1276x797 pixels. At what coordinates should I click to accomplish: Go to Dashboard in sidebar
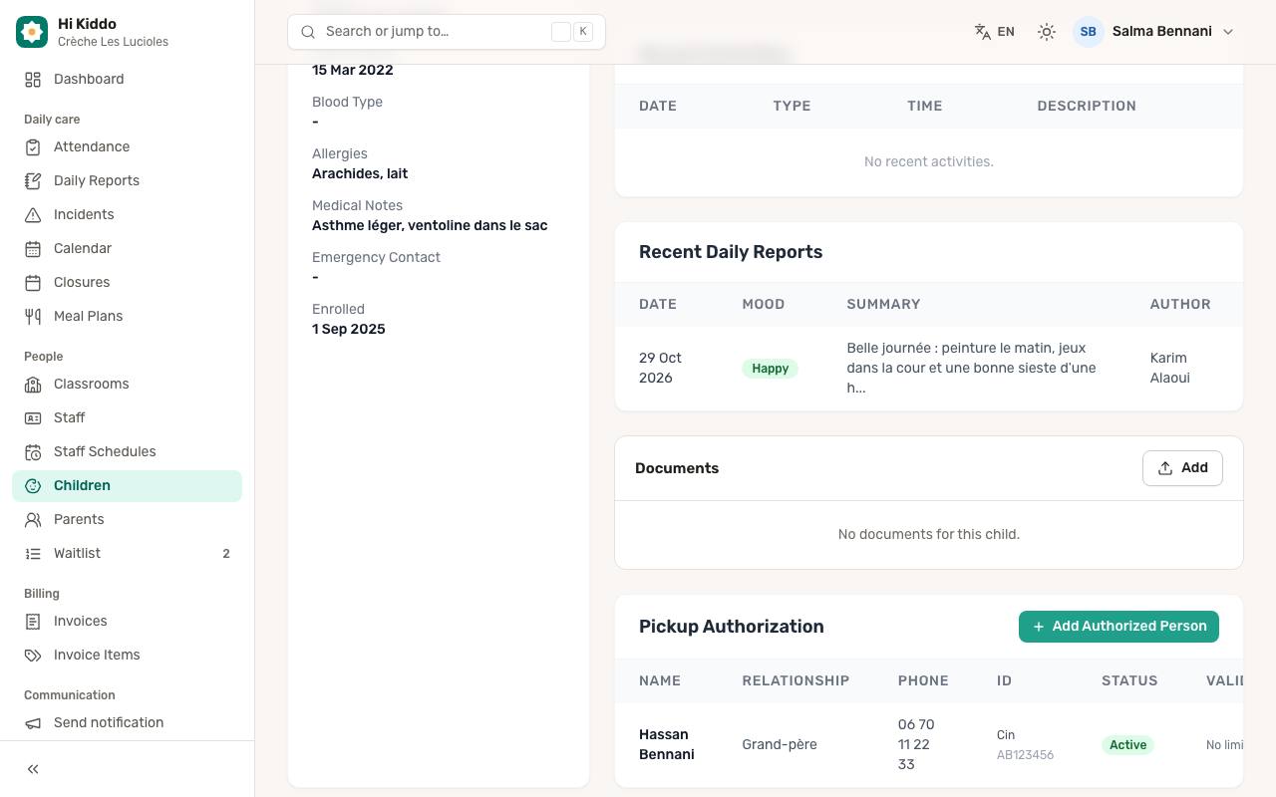click(x=127, y=79)
